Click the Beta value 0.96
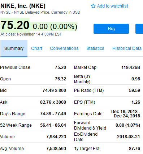Viewport: 143px width, 154px height. 136,79
